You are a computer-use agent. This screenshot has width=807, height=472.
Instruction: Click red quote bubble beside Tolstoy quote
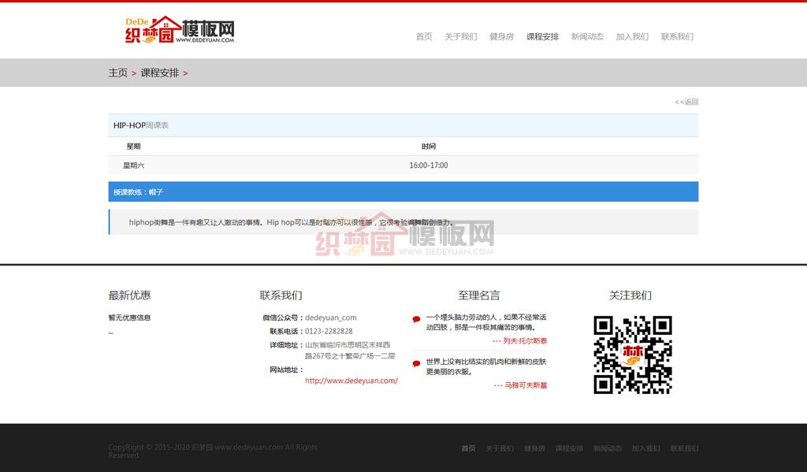[x=416, y=319]
